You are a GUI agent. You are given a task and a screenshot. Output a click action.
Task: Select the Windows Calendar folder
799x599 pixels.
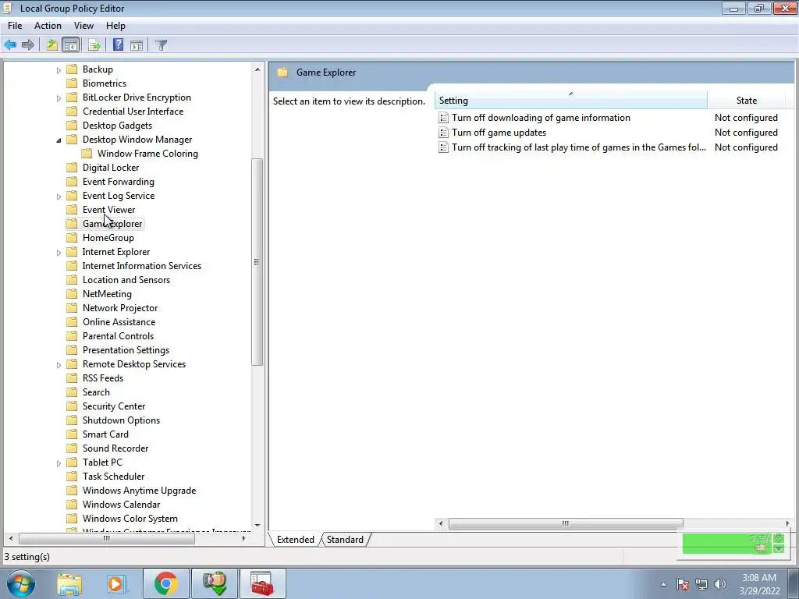pyautogui.click(x=121, y=505)
